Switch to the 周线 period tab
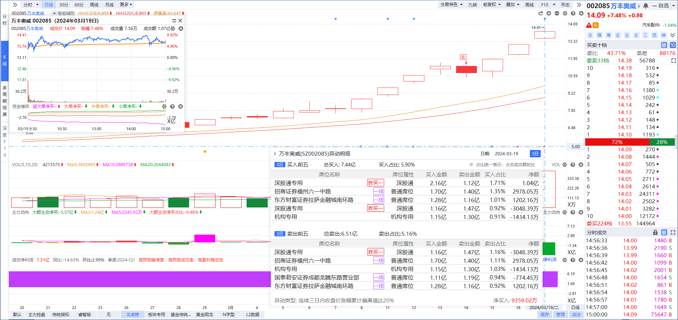Viewport: 678px width, 320px height. coord(94,5)
